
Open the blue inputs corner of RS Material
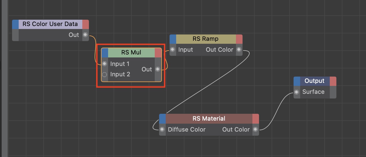163,119
